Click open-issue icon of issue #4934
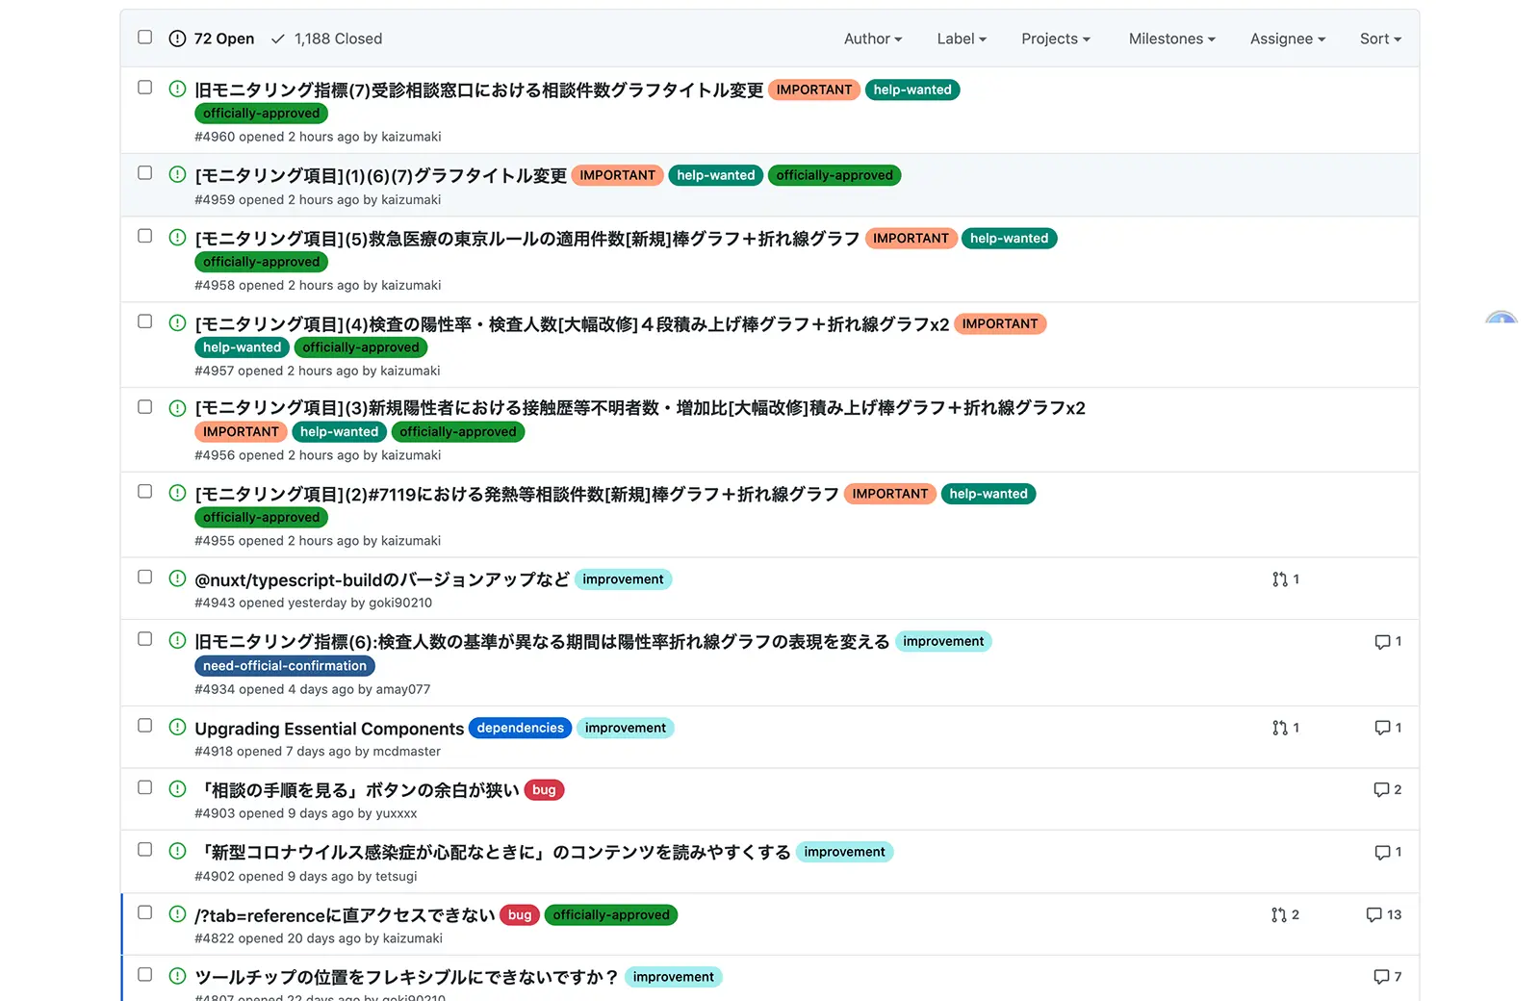 tap(177, 640)
